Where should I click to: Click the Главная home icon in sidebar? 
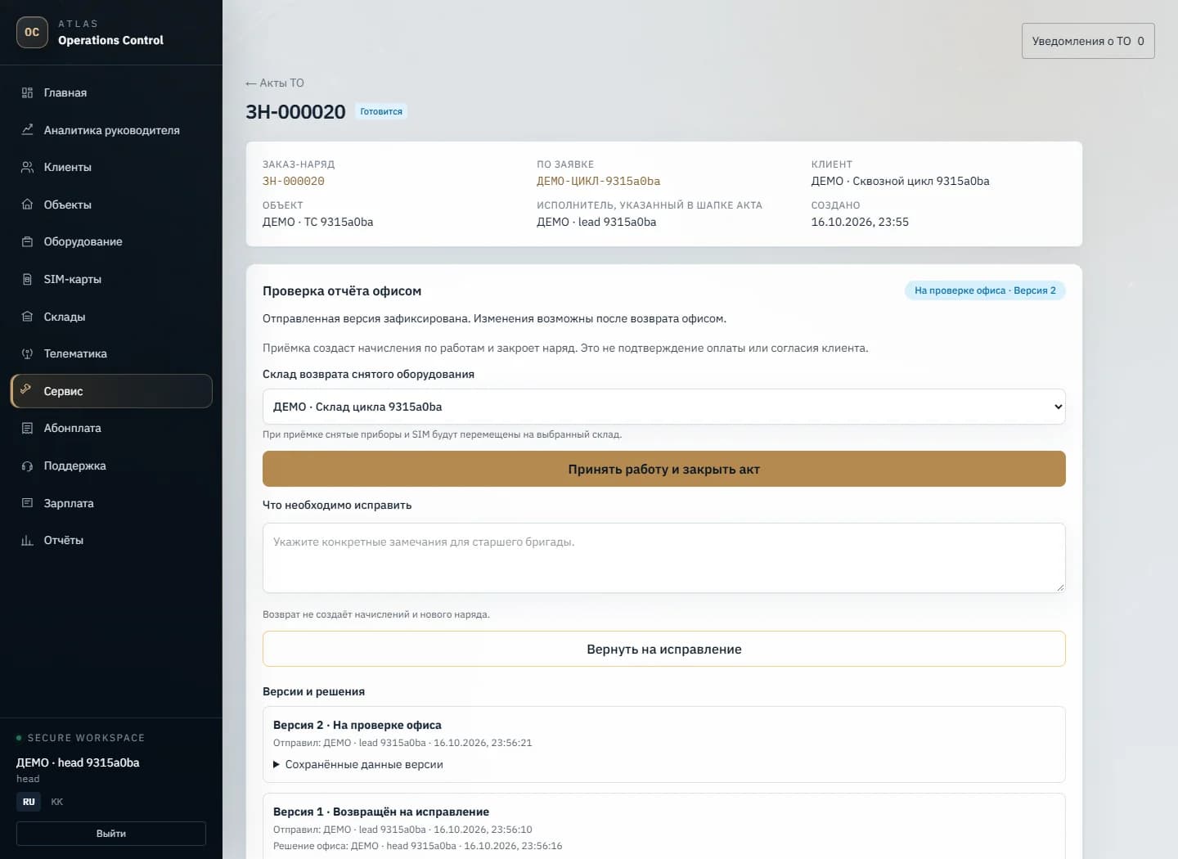[27, 92]
